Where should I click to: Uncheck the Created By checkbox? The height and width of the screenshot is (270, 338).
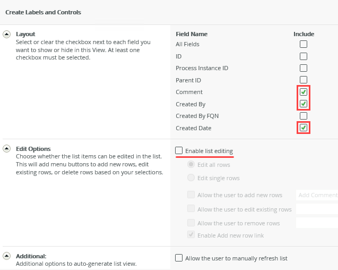[x=304, y=104]
